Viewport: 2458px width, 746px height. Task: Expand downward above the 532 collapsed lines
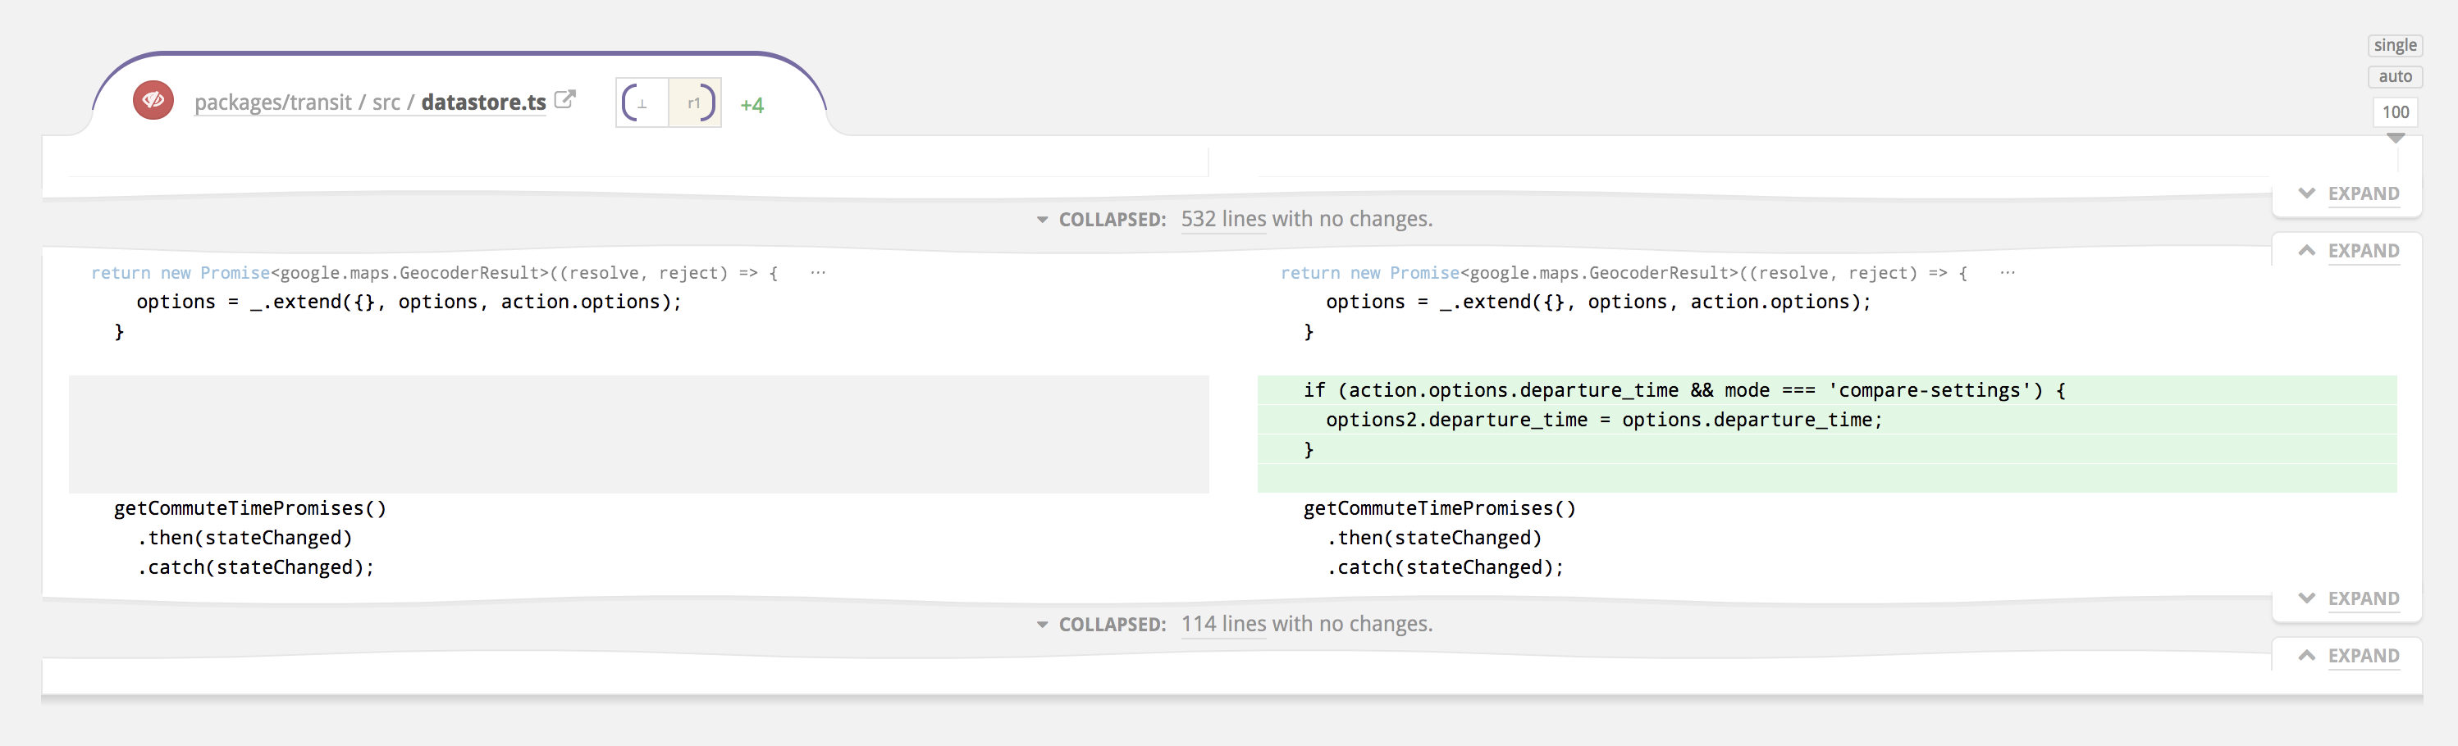pyautogui.click(x=2348, y=193)
